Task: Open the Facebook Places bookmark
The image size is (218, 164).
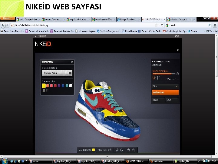Action: point(37,31)
